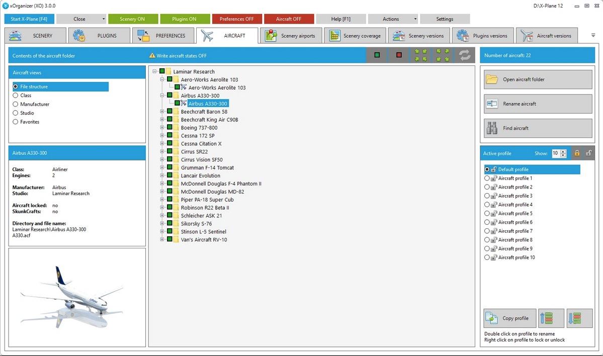Toggle the Preferences OFF button
The height and width of the screenshot is (356, 603).
(x=237, y=19)
